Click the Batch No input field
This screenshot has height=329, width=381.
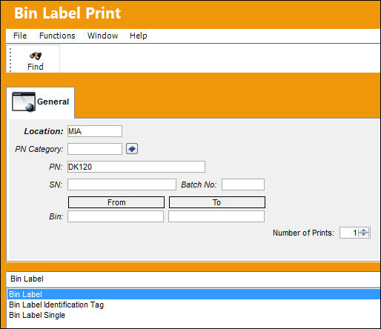tap(243, 185)
